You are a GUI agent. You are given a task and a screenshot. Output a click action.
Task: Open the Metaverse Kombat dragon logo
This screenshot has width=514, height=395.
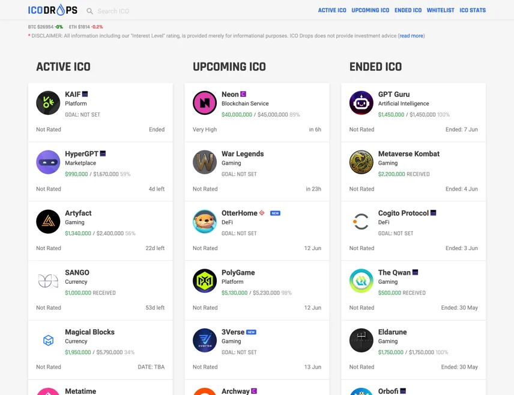click(x=361, y=162)
